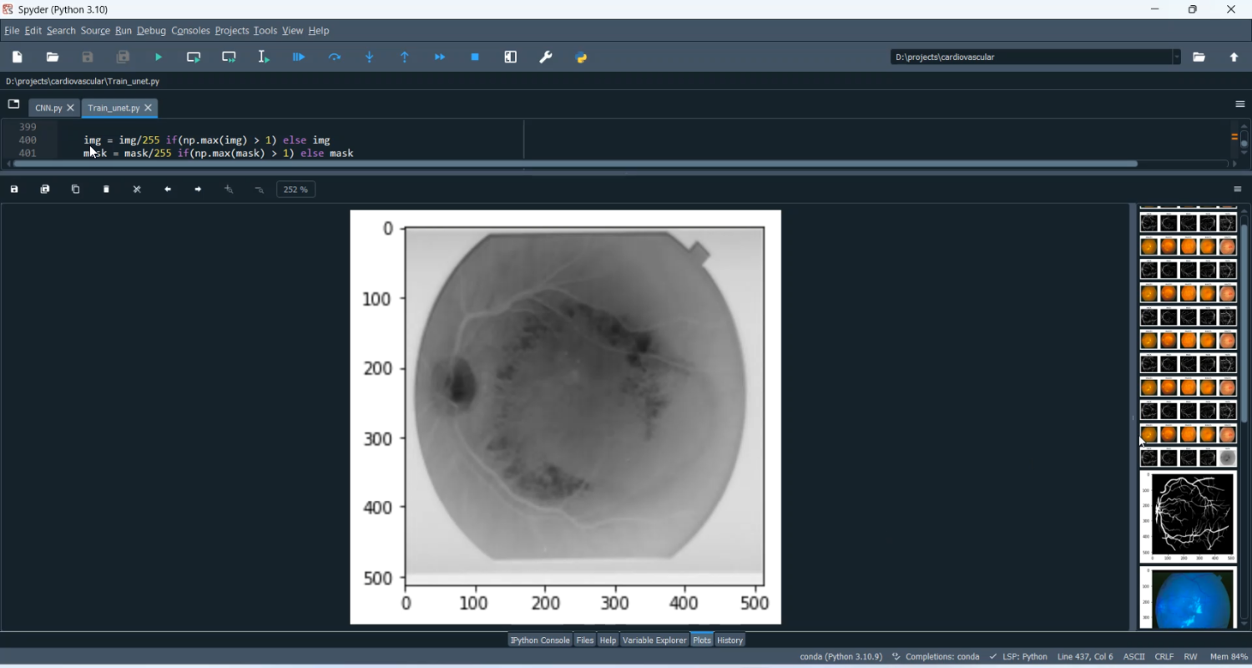Image resolution: width=1252 pixels, height=668 pixels.
Task: Show the next plot with right arrow
Action: [198, 190]
